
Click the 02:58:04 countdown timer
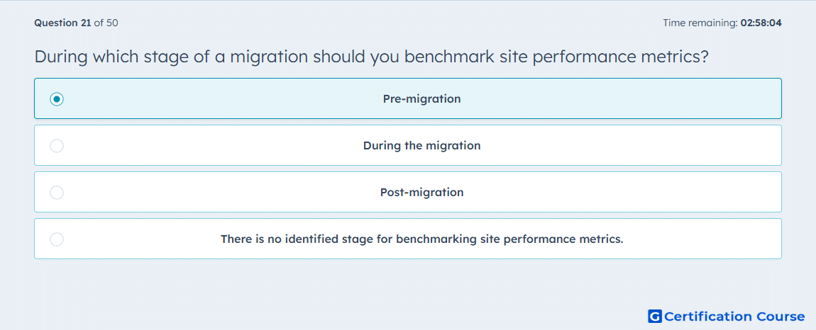[761, 23]
